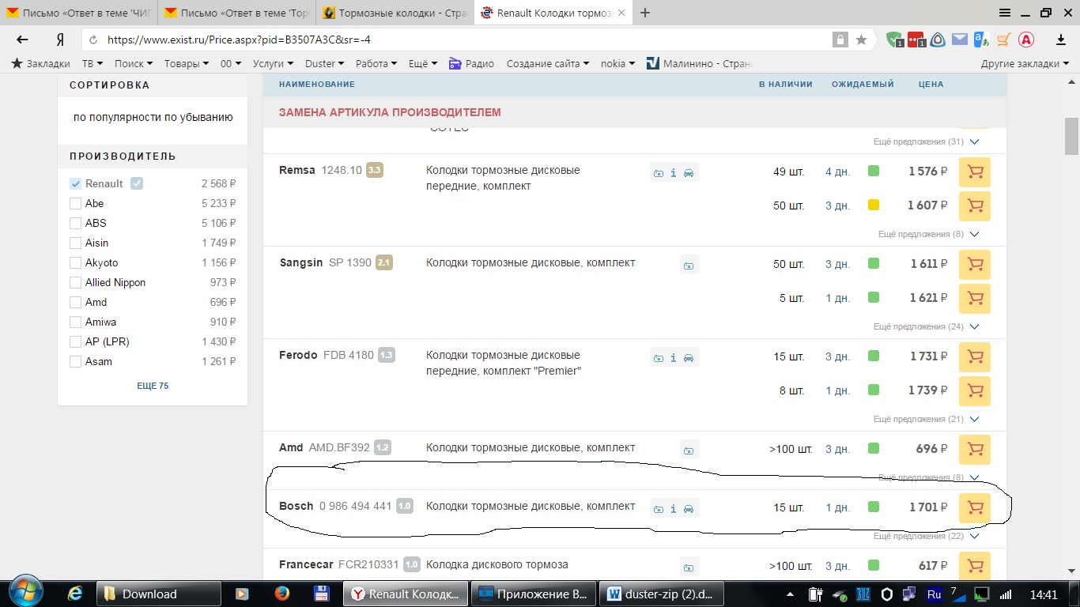1080x607 pixels.
Task: Click the yellow availability indicator for 1 607 ₽
Action: coord(874,205)
